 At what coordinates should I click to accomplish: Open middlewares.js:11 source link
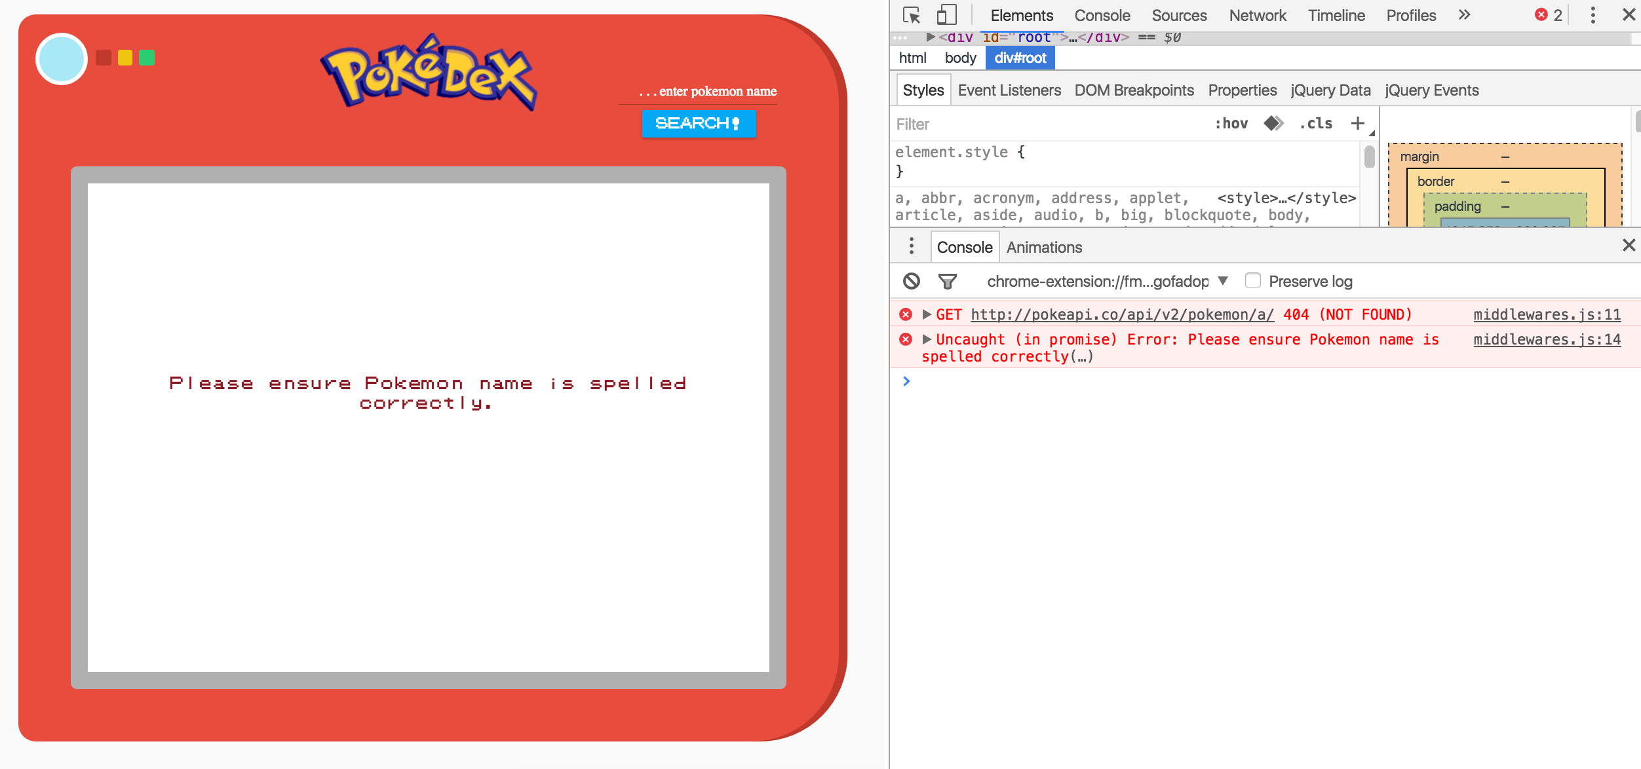coord(1547,314)
